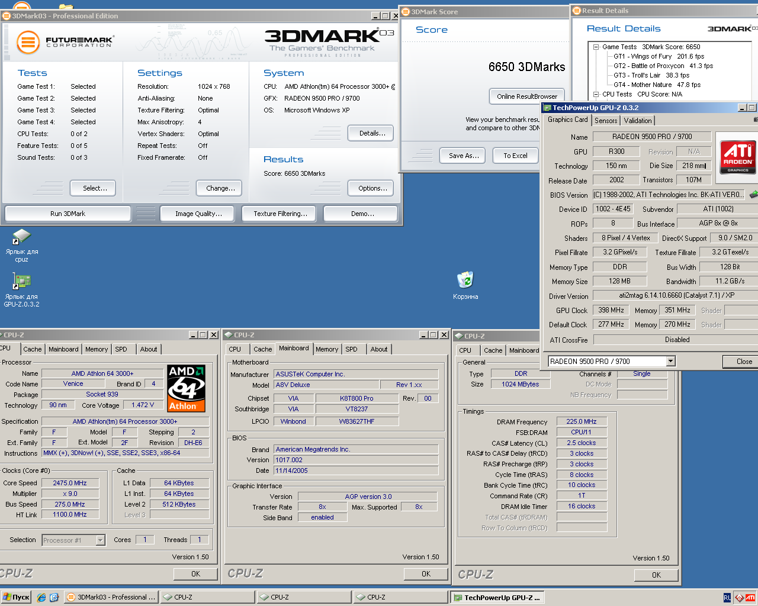Collapse the Game Tests tree node

coord(596,47)
